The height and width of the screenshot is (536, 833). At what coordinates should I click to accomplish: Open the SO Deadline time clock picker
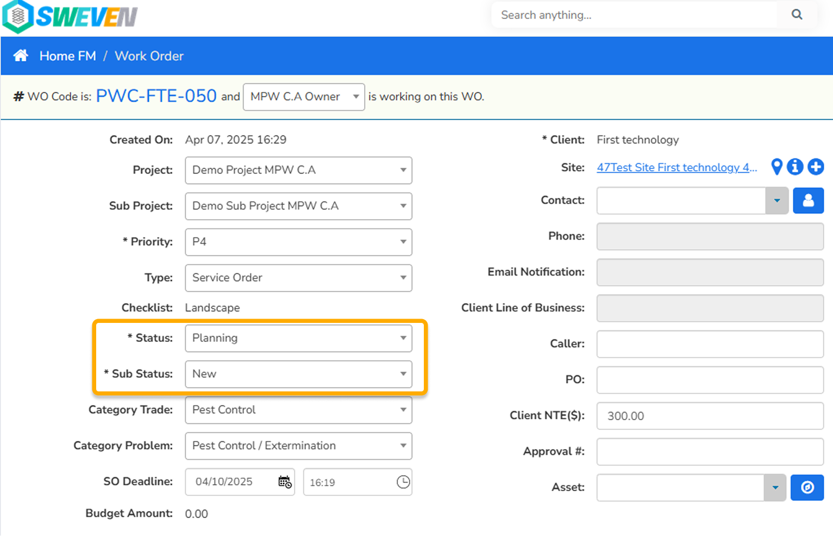[x=403, y=482]
